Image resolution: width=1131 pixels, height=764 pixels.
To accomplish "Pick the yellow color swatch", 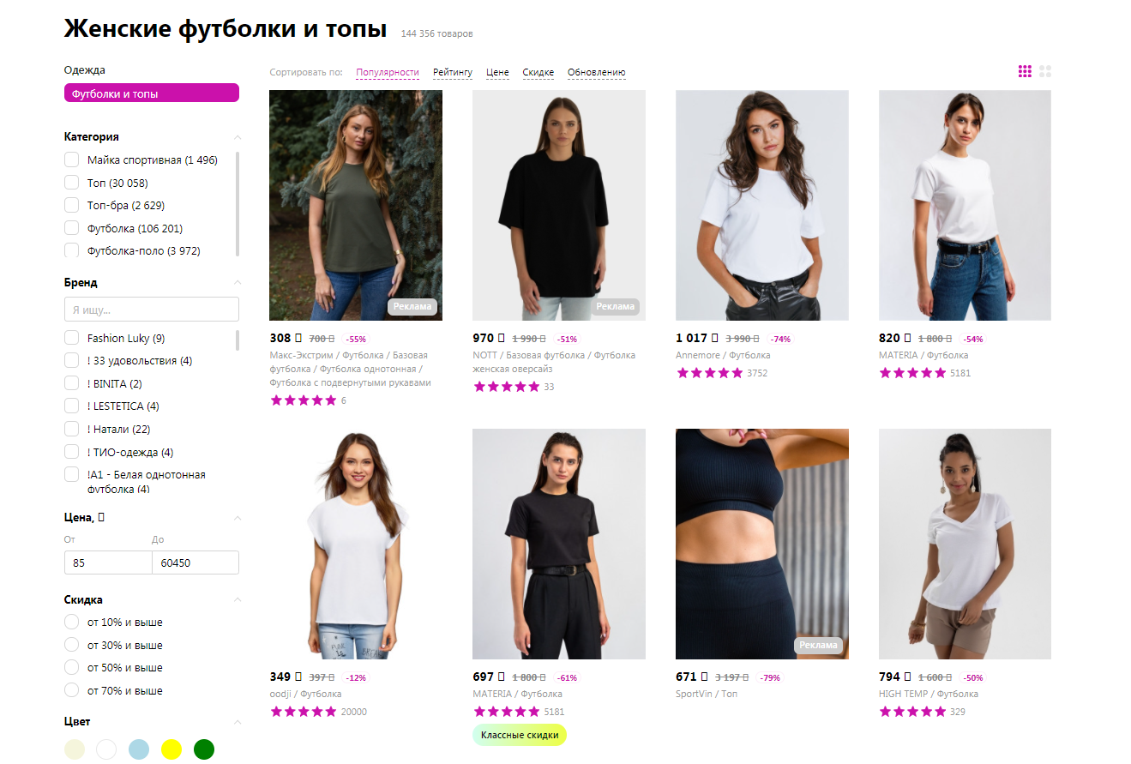I will 171,749.
